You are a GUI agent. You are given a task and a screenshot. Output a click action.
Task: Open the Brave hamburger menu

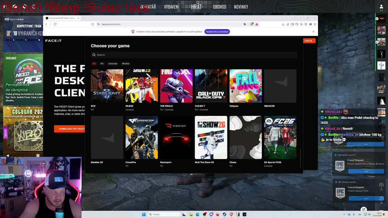[x=315, y=24]
